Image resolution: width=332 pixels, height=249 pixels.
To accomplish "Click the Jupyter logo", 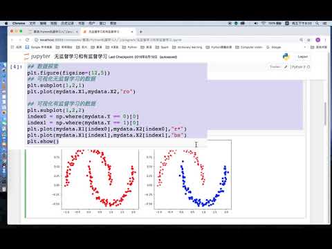I will (x=37, y=57).
